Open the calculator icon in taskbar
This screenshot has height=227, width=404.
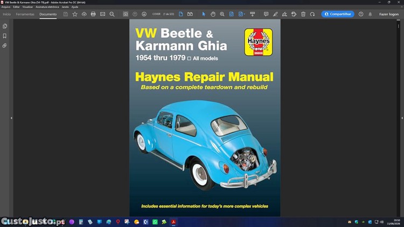tap(81, 222)
